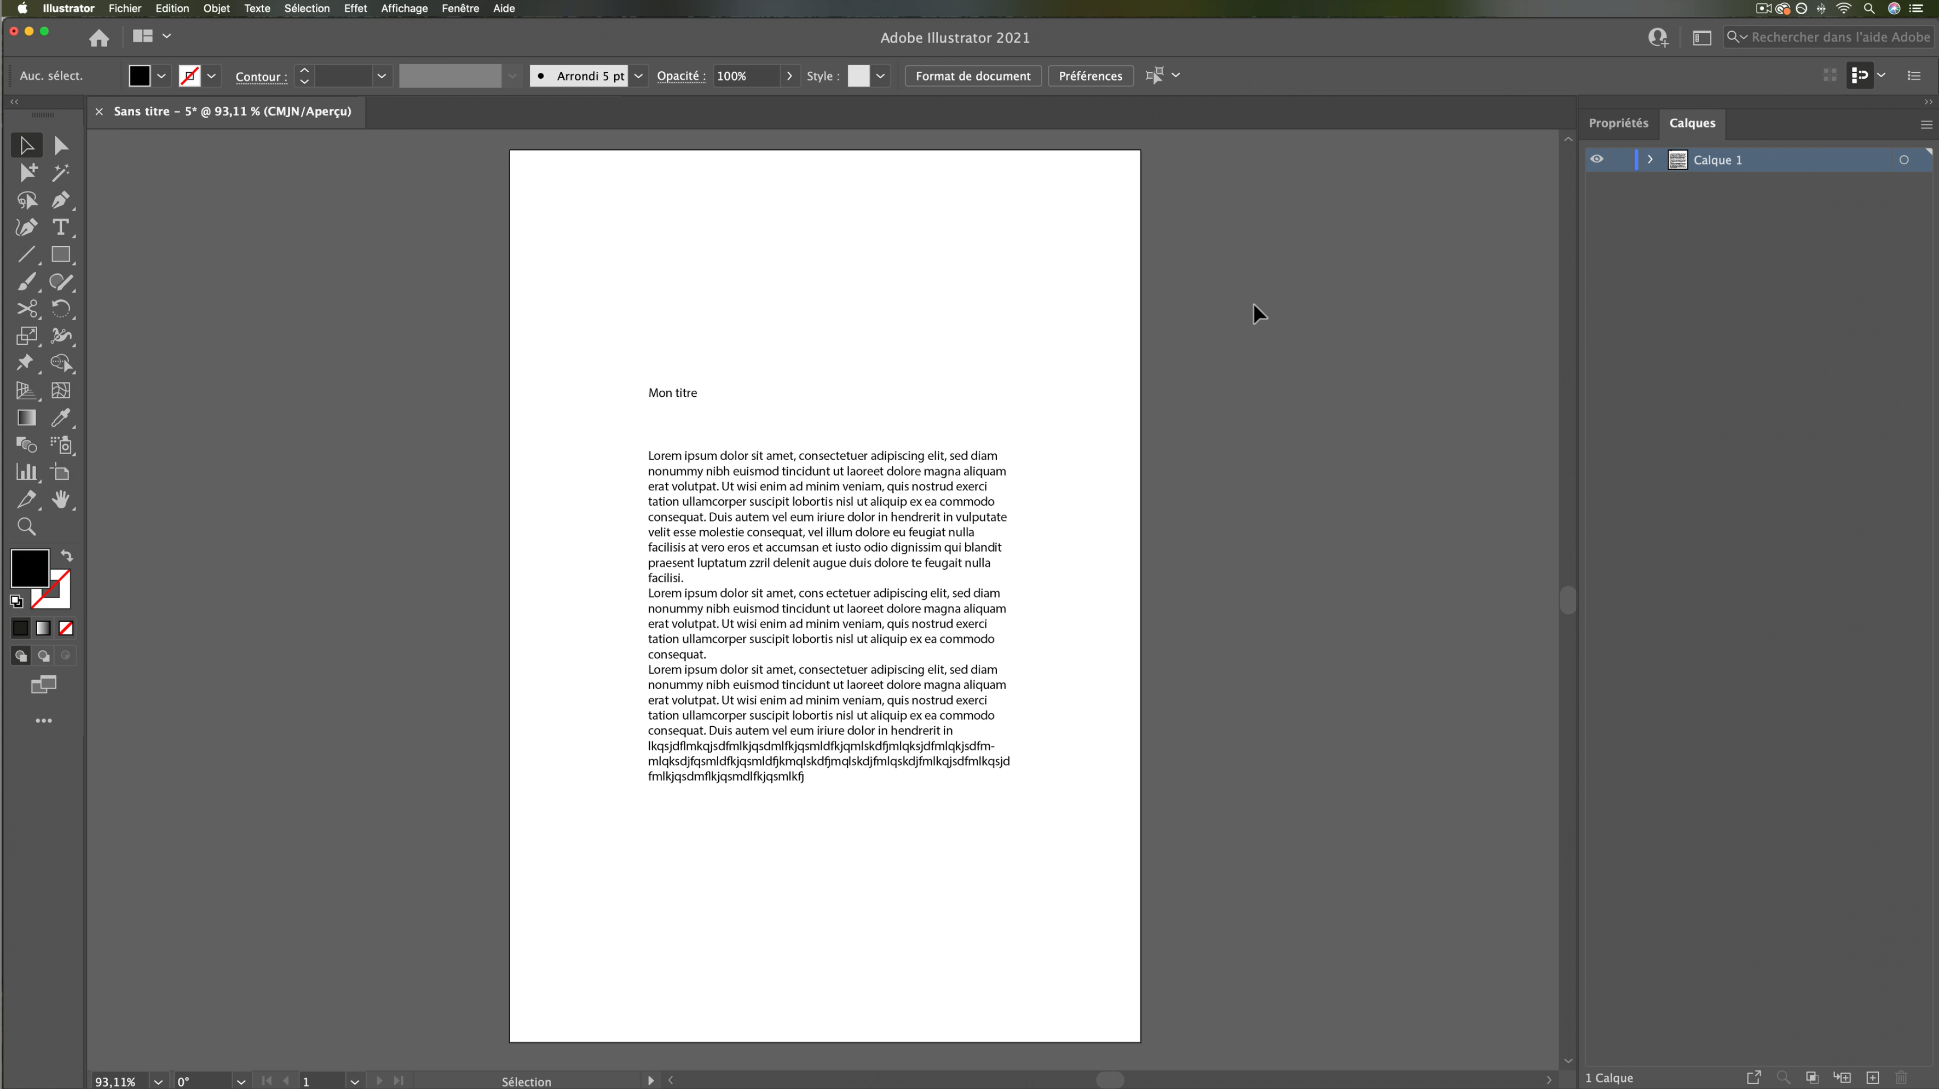Select the Rectangle tool
Image resolution: width=1939 pixels, height=1089 pixels.
pyautogui.click(x=62, y=254)
